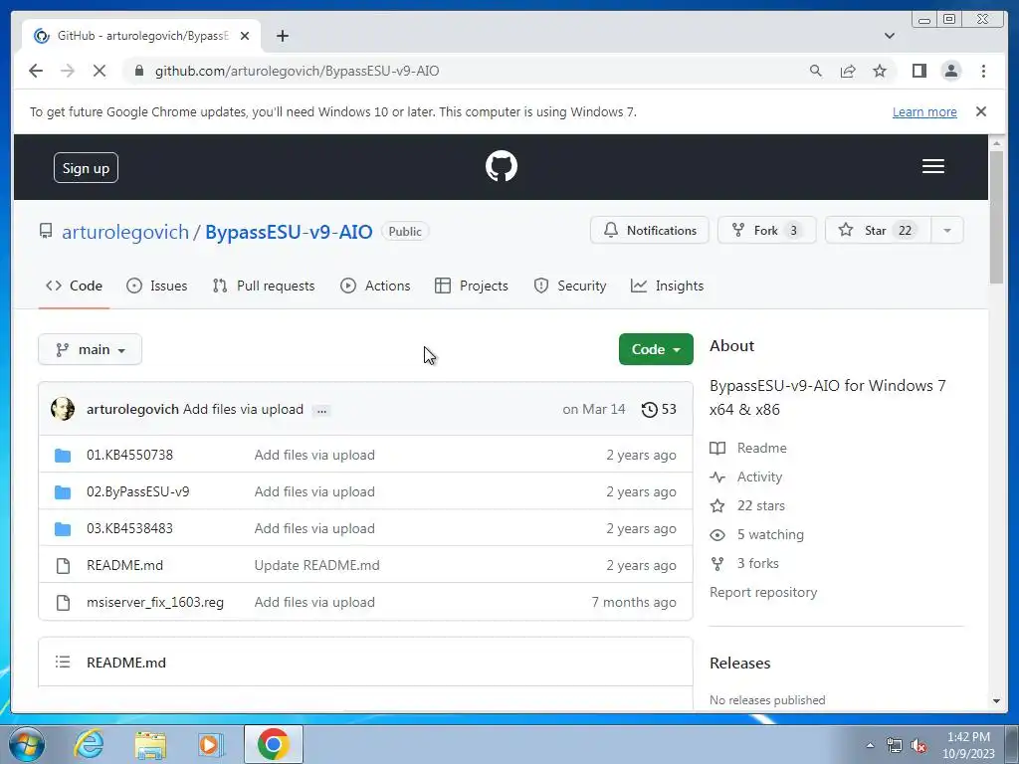Open the Learn more link
The width and height of the screenshot is (1019, 764).
tap(924, 111)
